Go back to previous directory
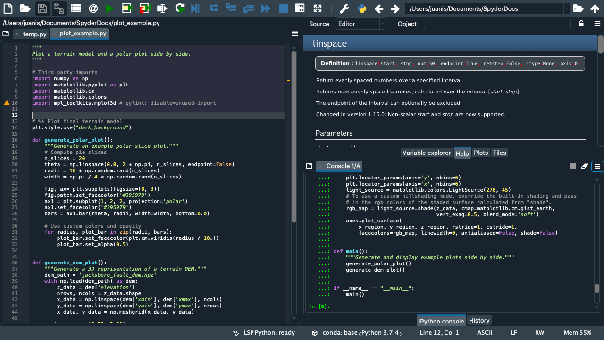The height and width of the screenshot is (340, 604). coord(378,8)
